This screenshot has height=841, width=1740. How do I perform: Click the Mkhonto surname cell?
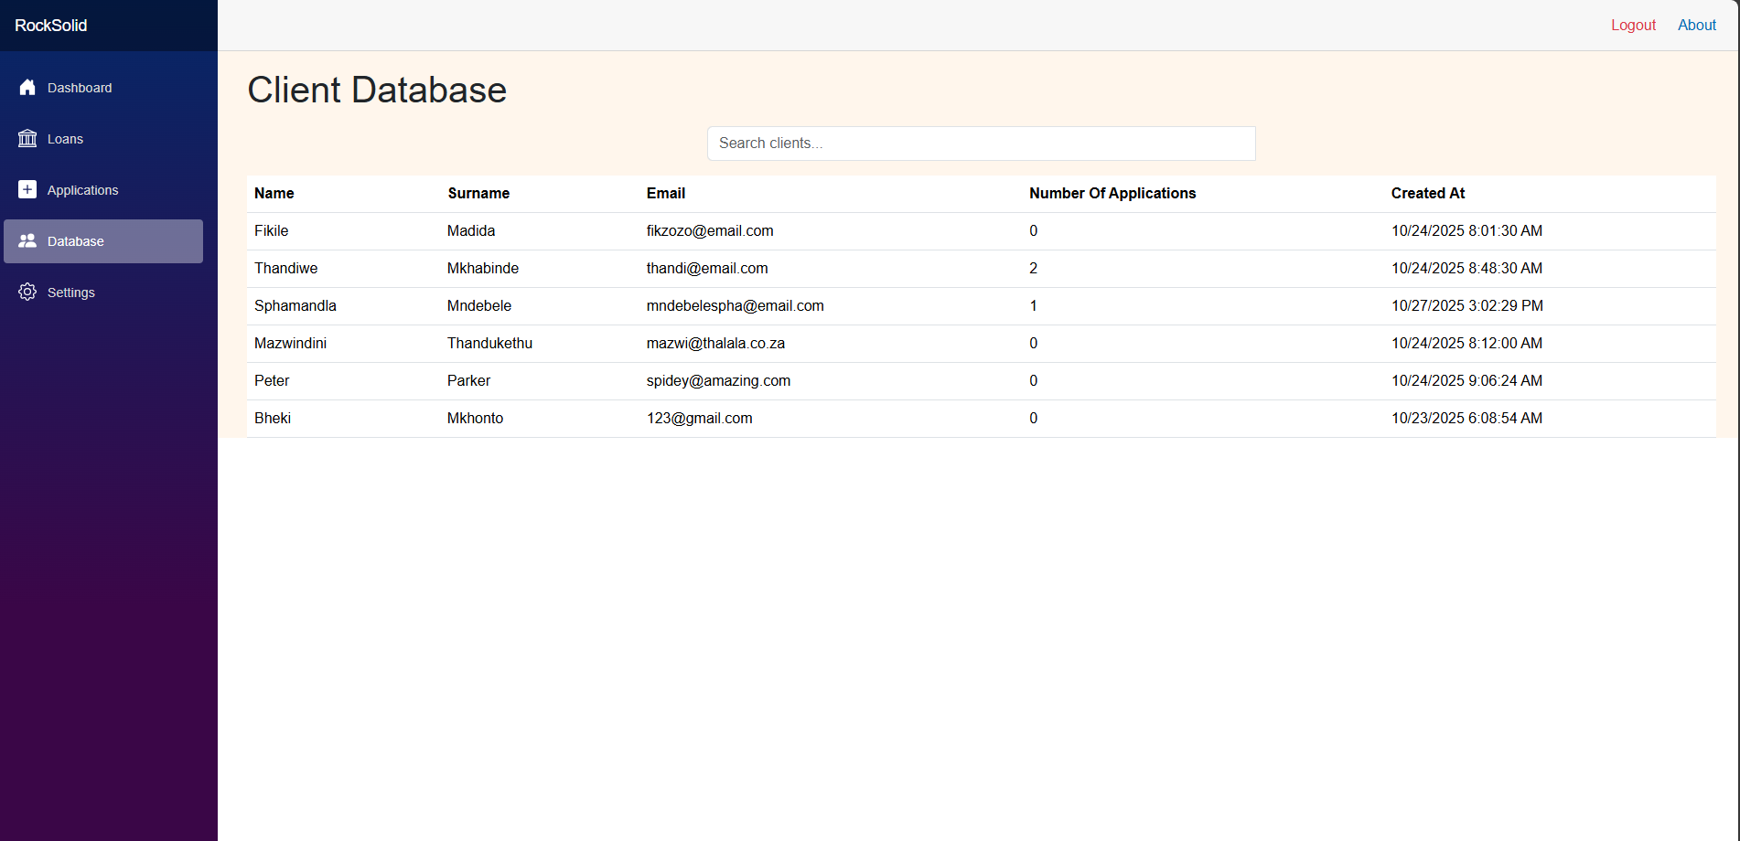475,419
